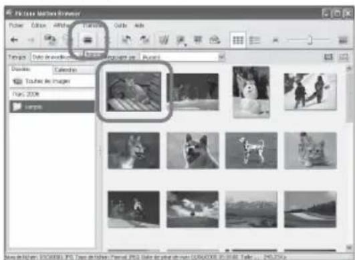355x260 pixels.
Task: Switch to the Calendrier tab
Action: click(74, 70)
